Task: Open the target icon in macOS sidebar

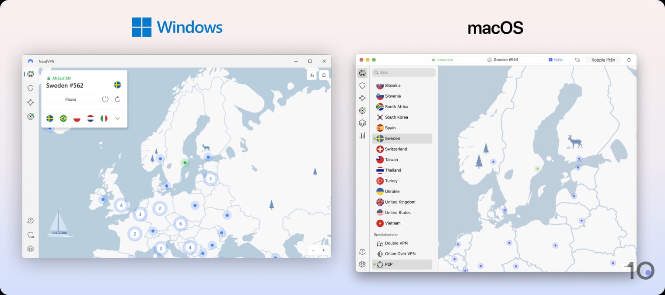Action: click(x=362, y=110)
